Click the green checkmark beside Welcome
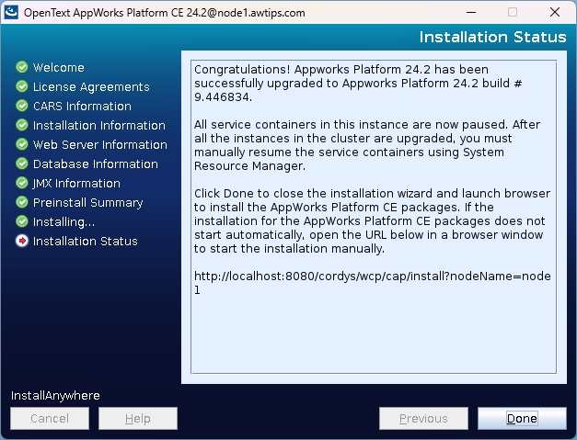Image resolution: width=577 pixels, height=440 pixels. pos(21,68)
